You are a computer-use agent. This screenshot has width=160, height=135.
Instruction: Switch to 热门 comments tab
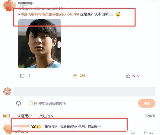pos(6,116)
